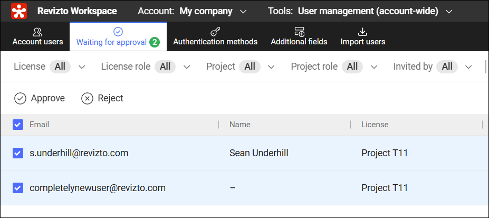The height and width of the screenshot is (218, 489).
Task: Click the Reject circle-x icon
Action: [x=88, y=99]
